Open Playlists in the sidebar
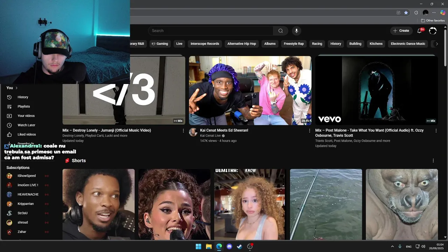The width and height of the screenshot is (448, 252). [24, 106]
